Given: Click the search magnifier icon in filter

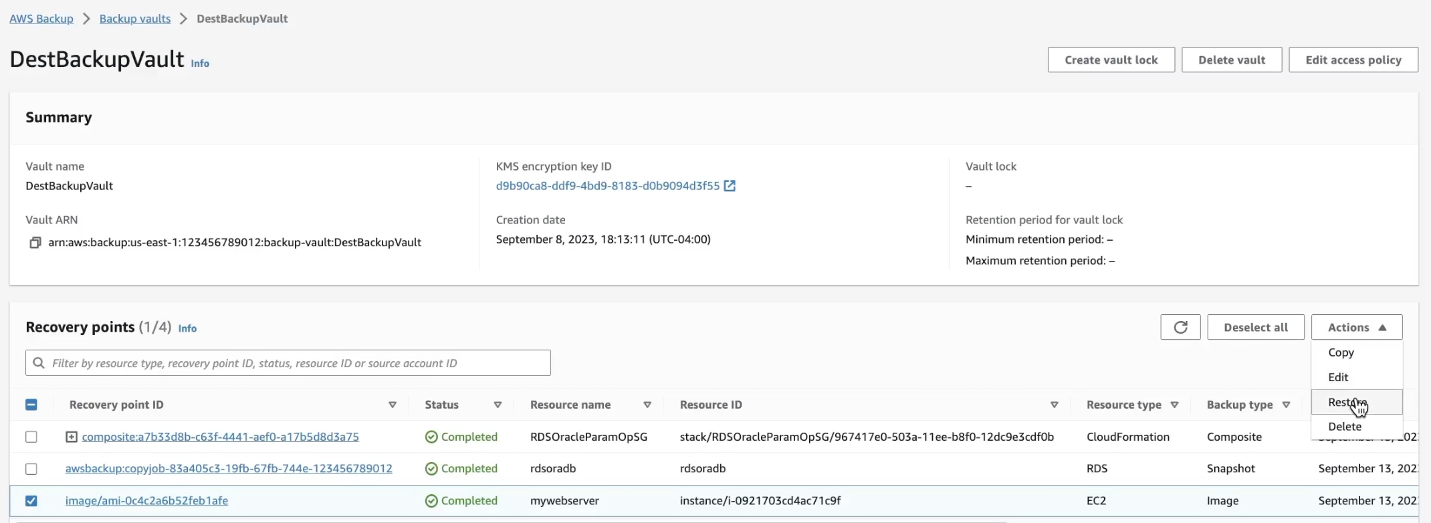Looking at the screenshot, I should (x=39, y=362).
